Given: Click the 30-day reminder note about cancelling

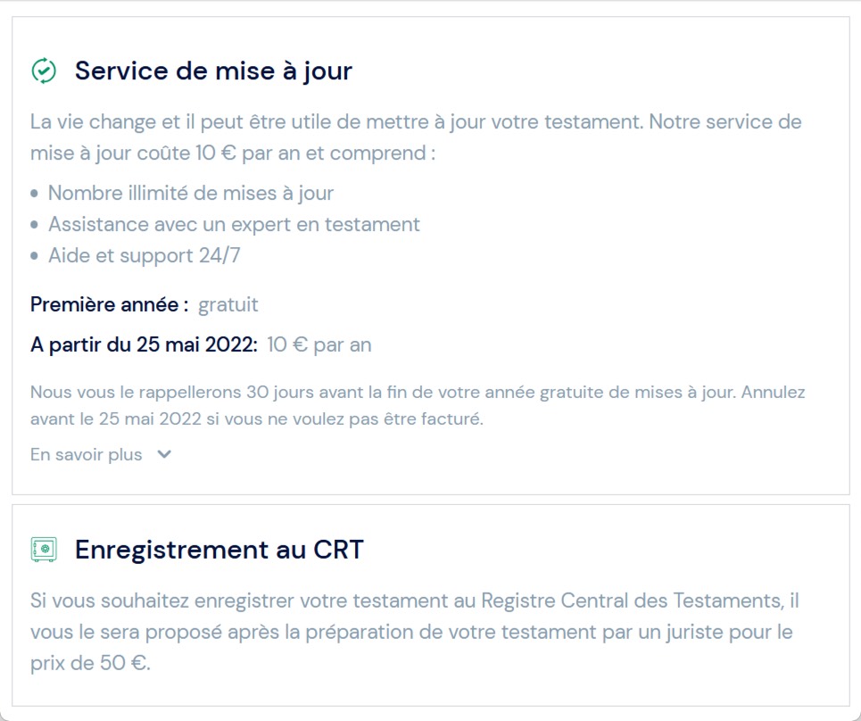Looking at the screenshot, I should 418,405.
